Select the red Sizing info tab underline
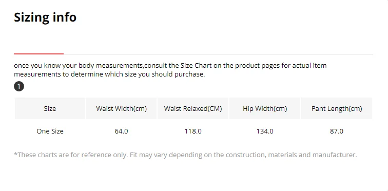 (38, 54)
